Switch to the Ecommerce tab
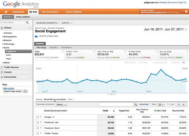189x136 pixels. click(x=66, y=47)
